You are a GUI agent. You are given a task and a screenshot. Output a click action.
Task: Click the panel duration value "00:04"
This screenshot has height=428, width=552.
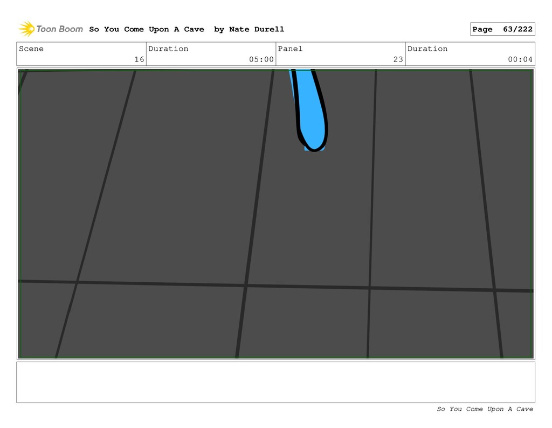[x=520, y=59]
